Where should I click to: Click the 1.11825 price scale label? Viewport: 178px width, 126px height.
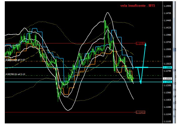click(x=167, y=100)
